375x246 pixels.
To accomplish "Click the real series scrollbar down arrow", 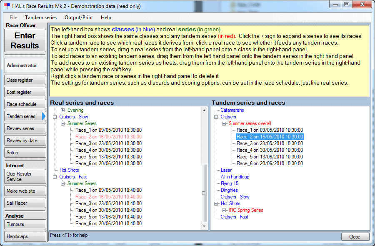I will point(204,226).
